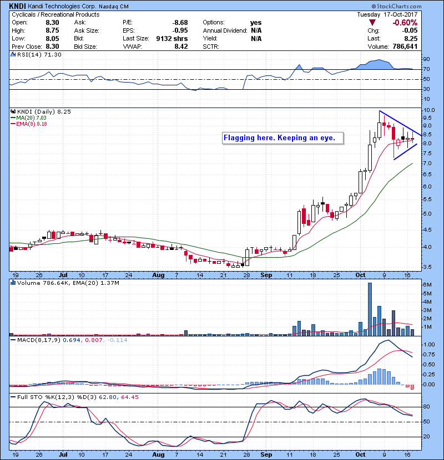Image resolution: width=444 pixels, height=460 pixels.
Task: Click the Bid Size: label
Action: 85,47
